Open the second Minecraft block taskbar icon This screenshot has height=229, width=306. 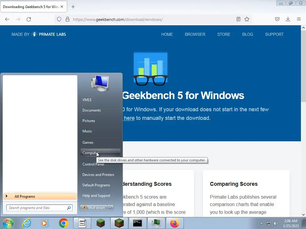(119, 223)
